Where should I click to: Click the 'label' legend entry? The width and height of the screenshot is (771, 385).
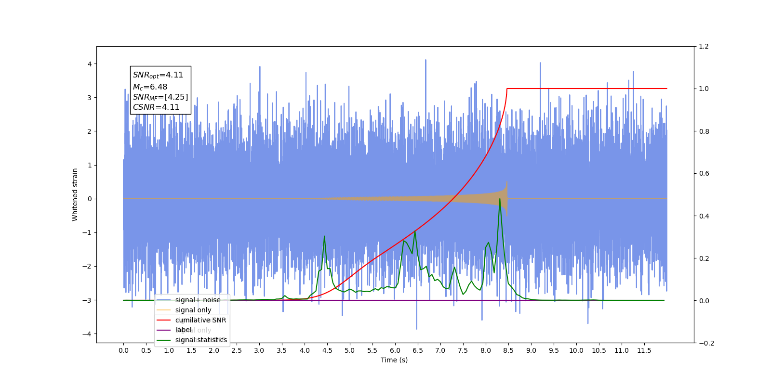174,330
